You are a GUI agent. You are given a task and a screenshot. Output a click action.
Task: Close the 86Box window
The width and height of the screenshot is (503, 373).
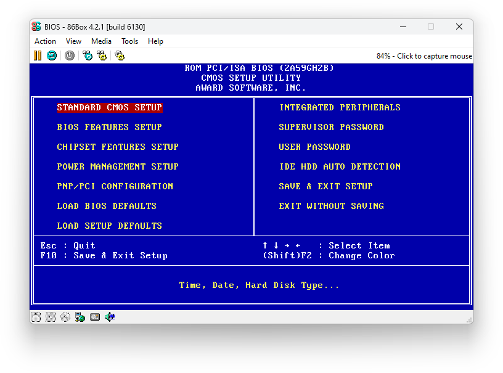[x=459, y=27]
